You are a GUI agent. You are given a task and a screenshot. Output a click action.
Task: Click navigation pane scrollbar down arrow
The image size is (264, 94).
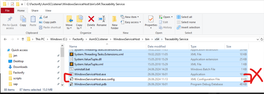pyautogui.click(x=62, y=85)
